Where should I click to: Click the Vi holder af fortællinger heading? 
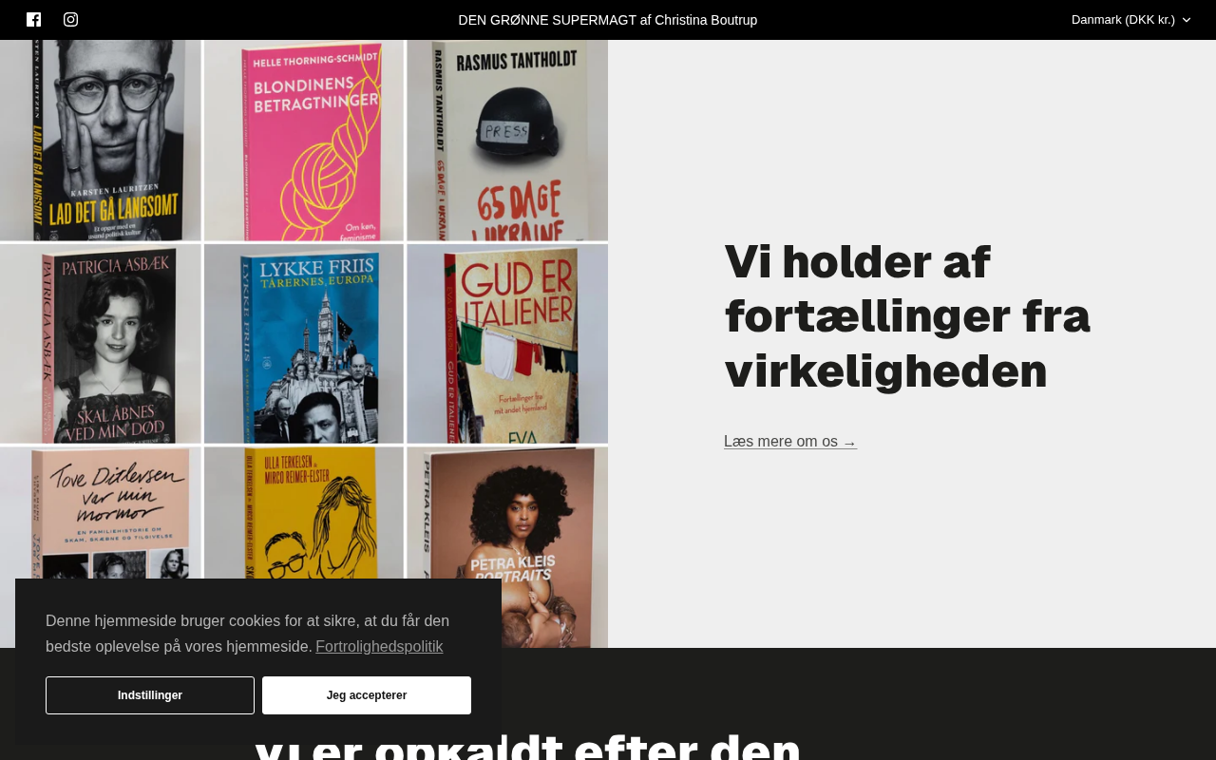(x=907, y=316)
